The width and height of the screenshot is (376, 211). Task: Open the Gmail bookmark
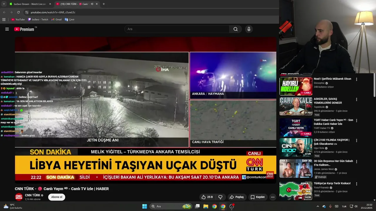pos(56,20)
